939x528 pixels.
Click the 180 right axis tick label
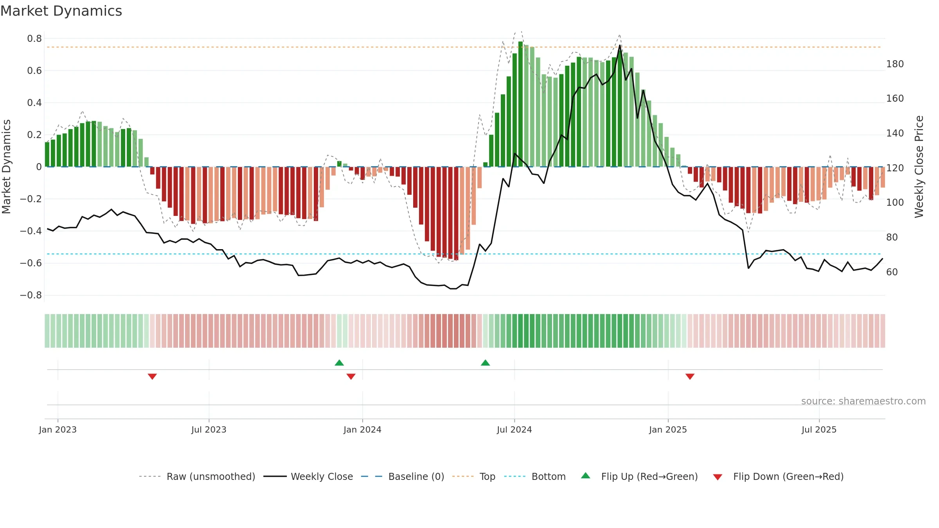point(895,64)
